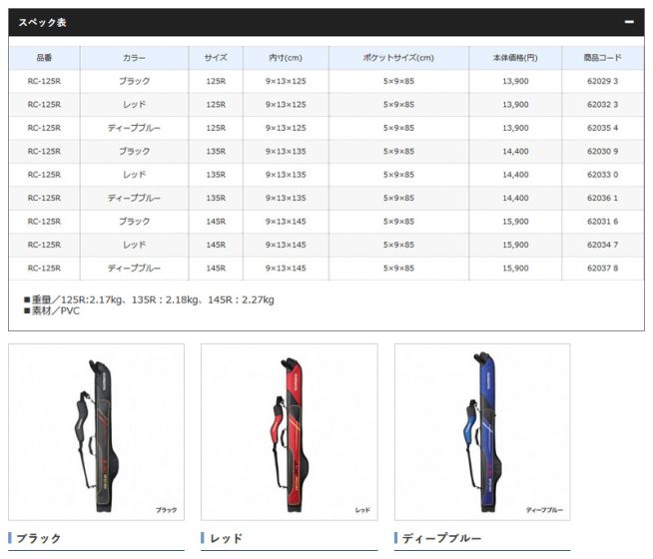Viewport: 653px width, 559px height.
Task: Click the 内寸(cm) column header
Action: [x=286, y=58]
